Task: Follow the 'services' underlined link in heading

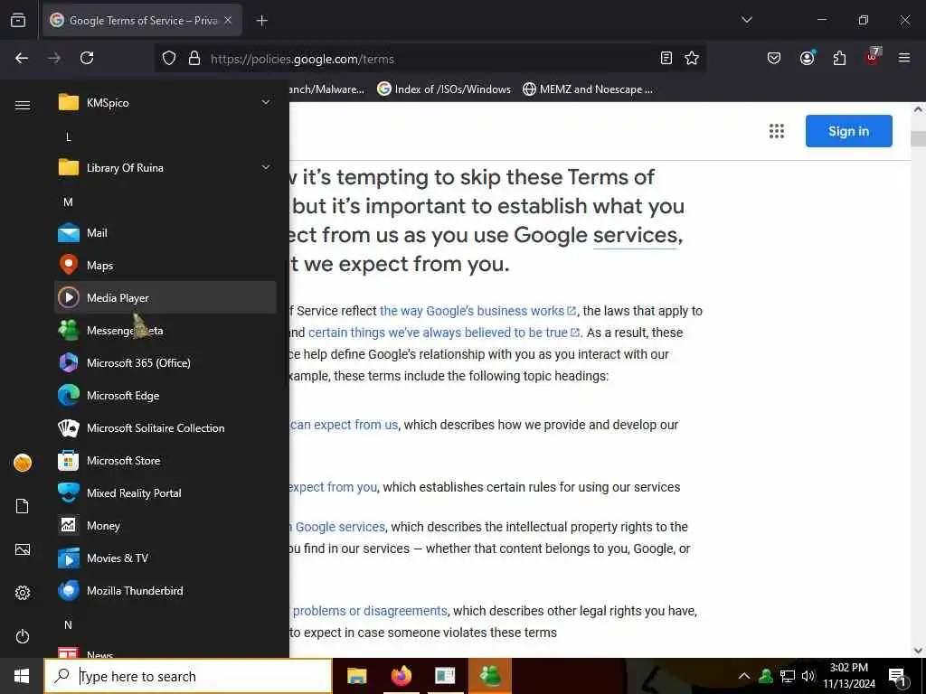Action: tap(635, 235)
